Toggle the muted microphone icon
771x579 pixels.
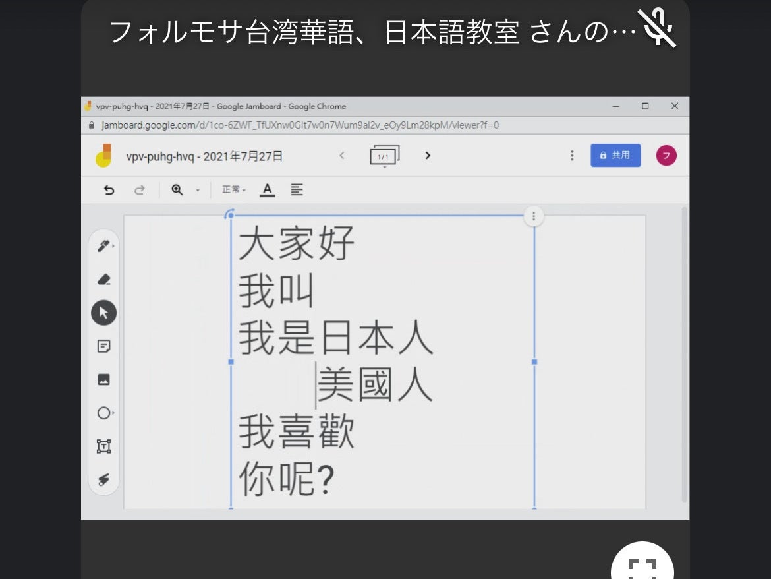coord(656,28)
